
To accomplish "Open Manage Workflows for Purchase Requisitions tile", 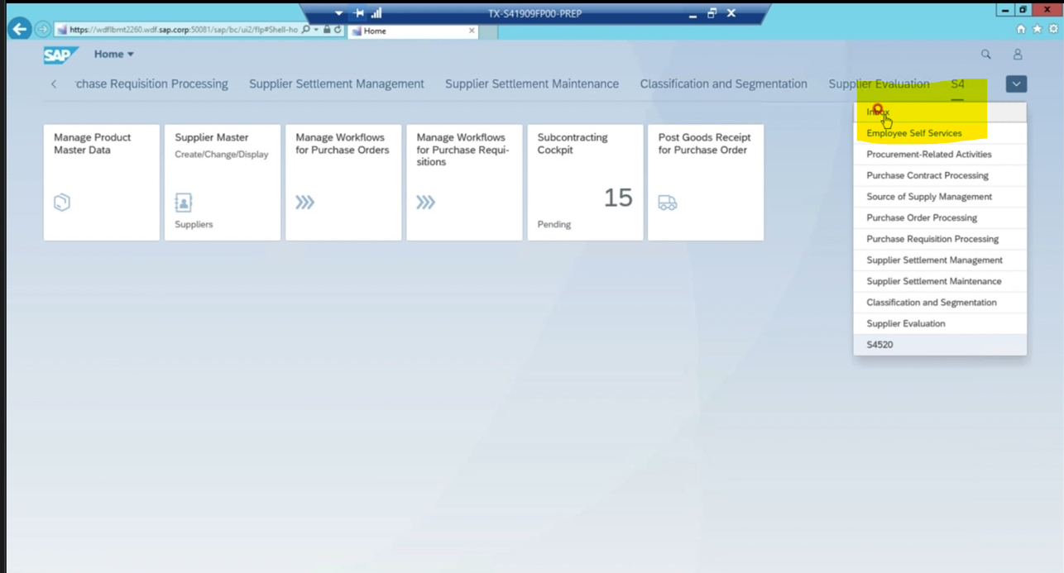I will tap(464, 183).
